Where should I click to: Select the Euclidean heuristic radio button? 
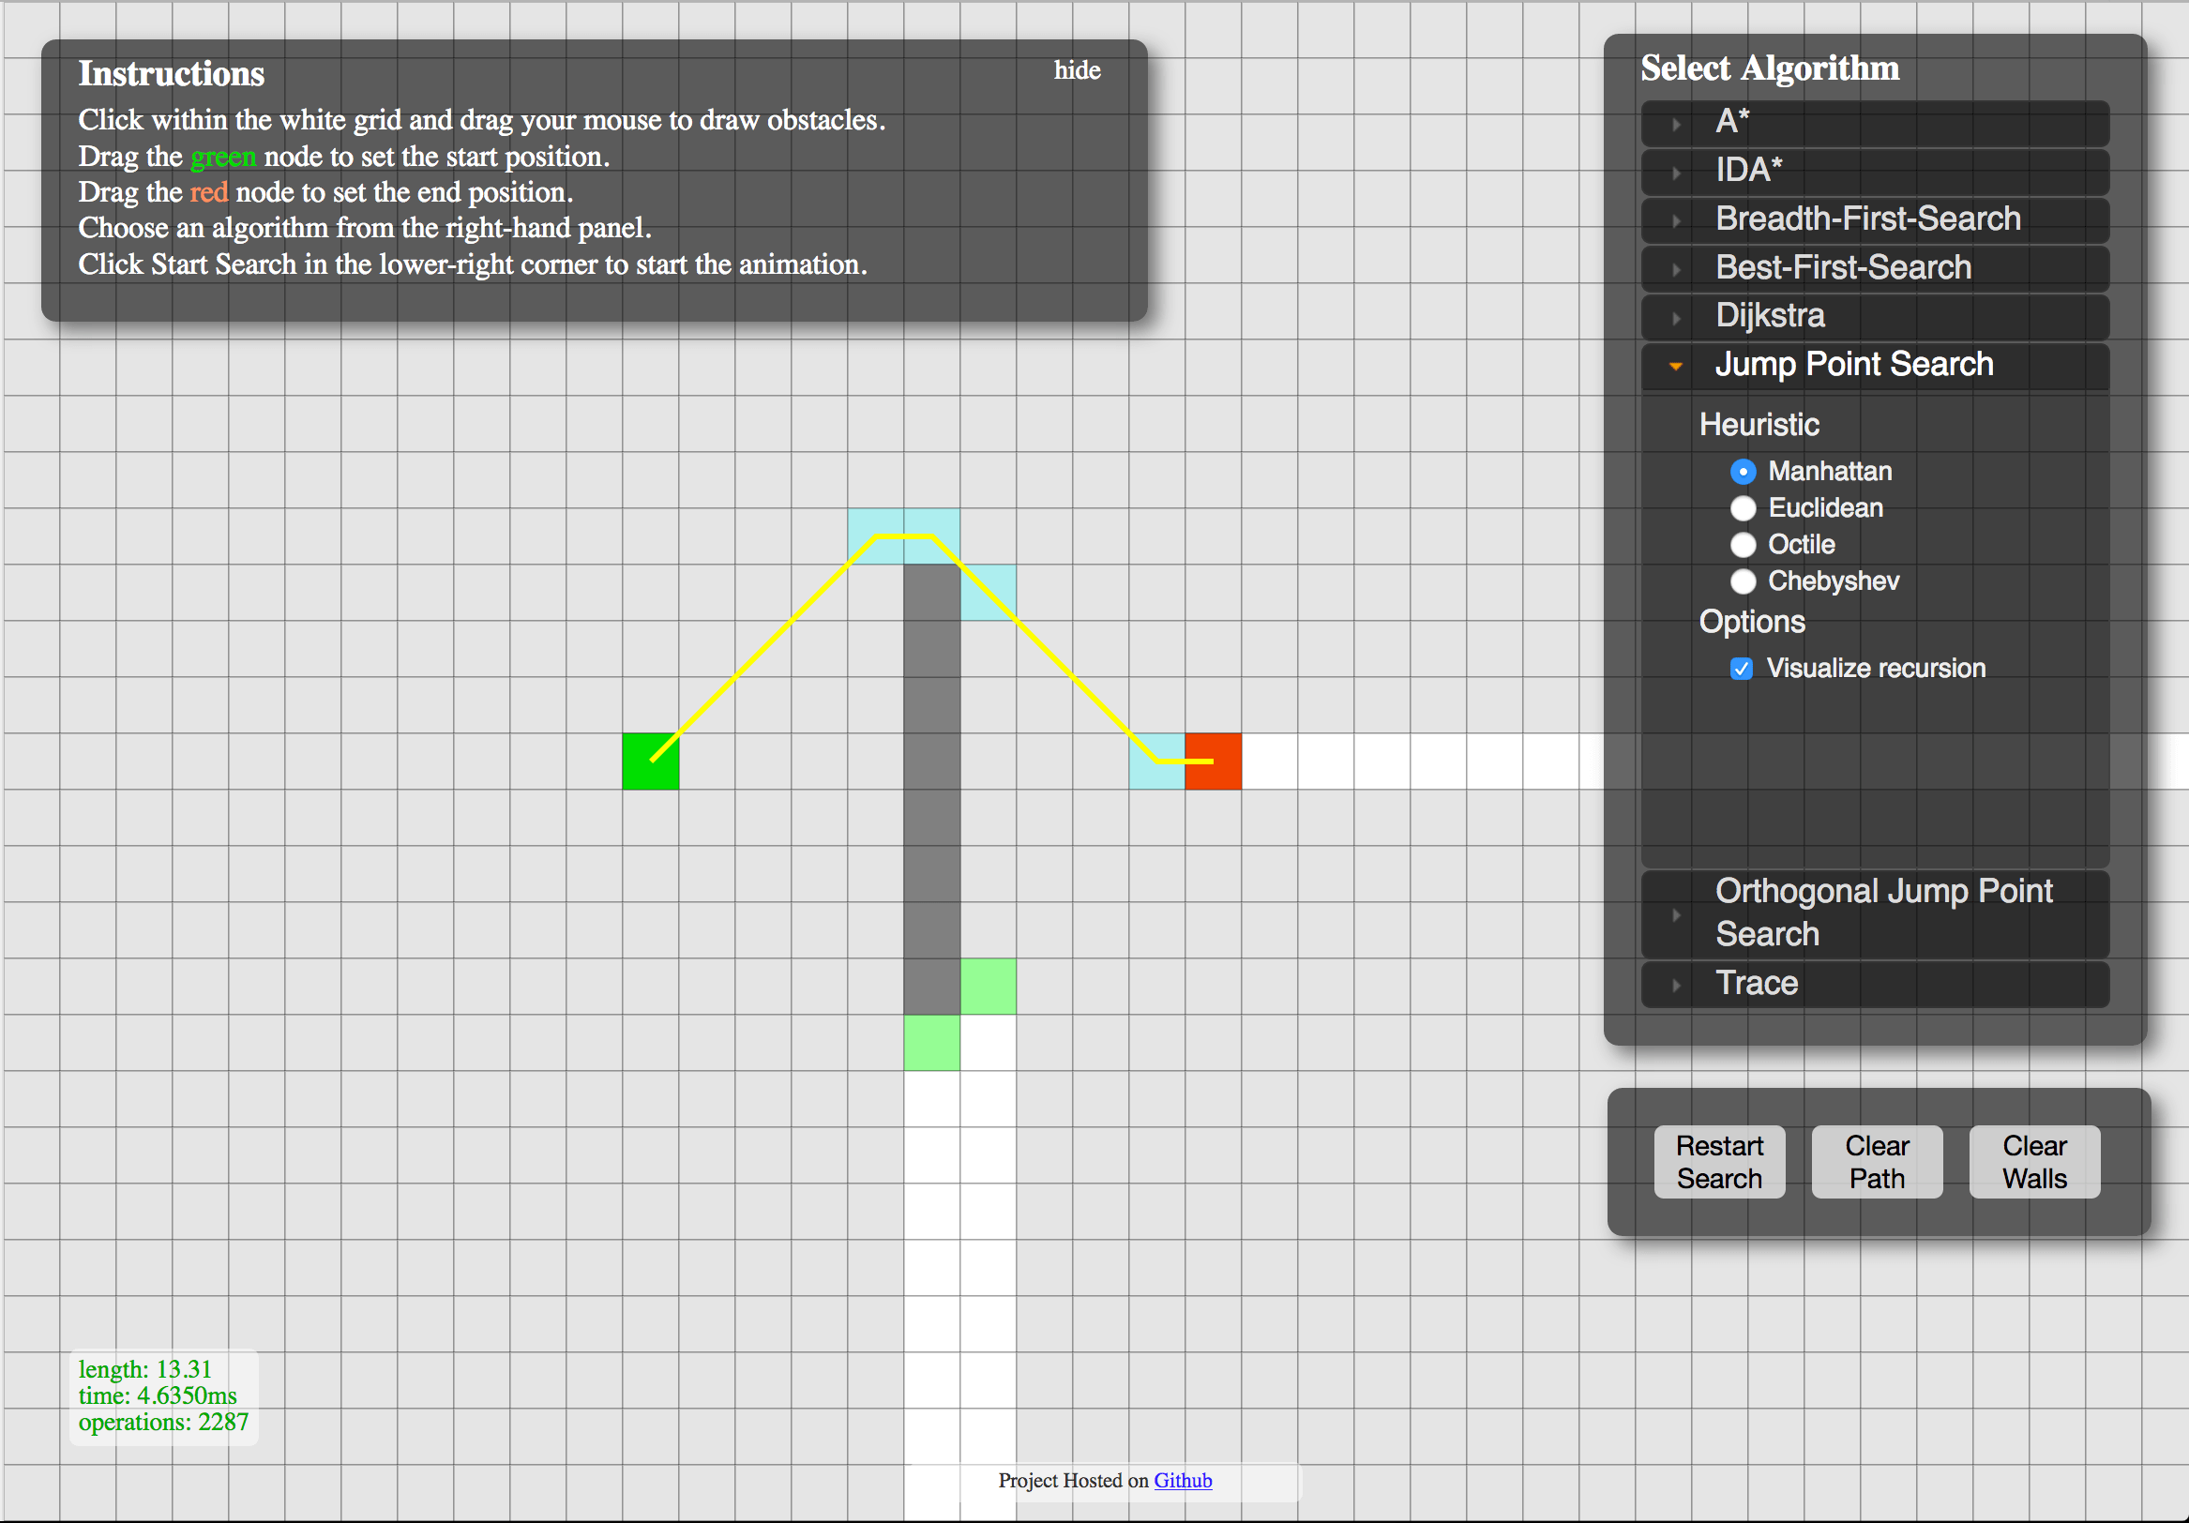tap(1742, 508)
